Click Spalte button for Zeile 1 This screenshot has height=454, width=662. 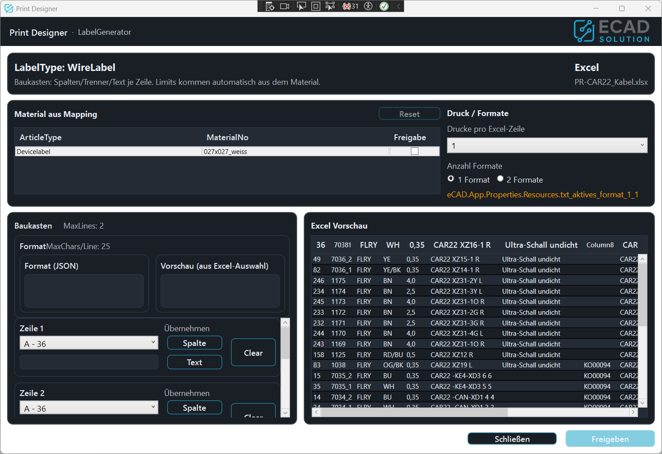coord(194,343)
